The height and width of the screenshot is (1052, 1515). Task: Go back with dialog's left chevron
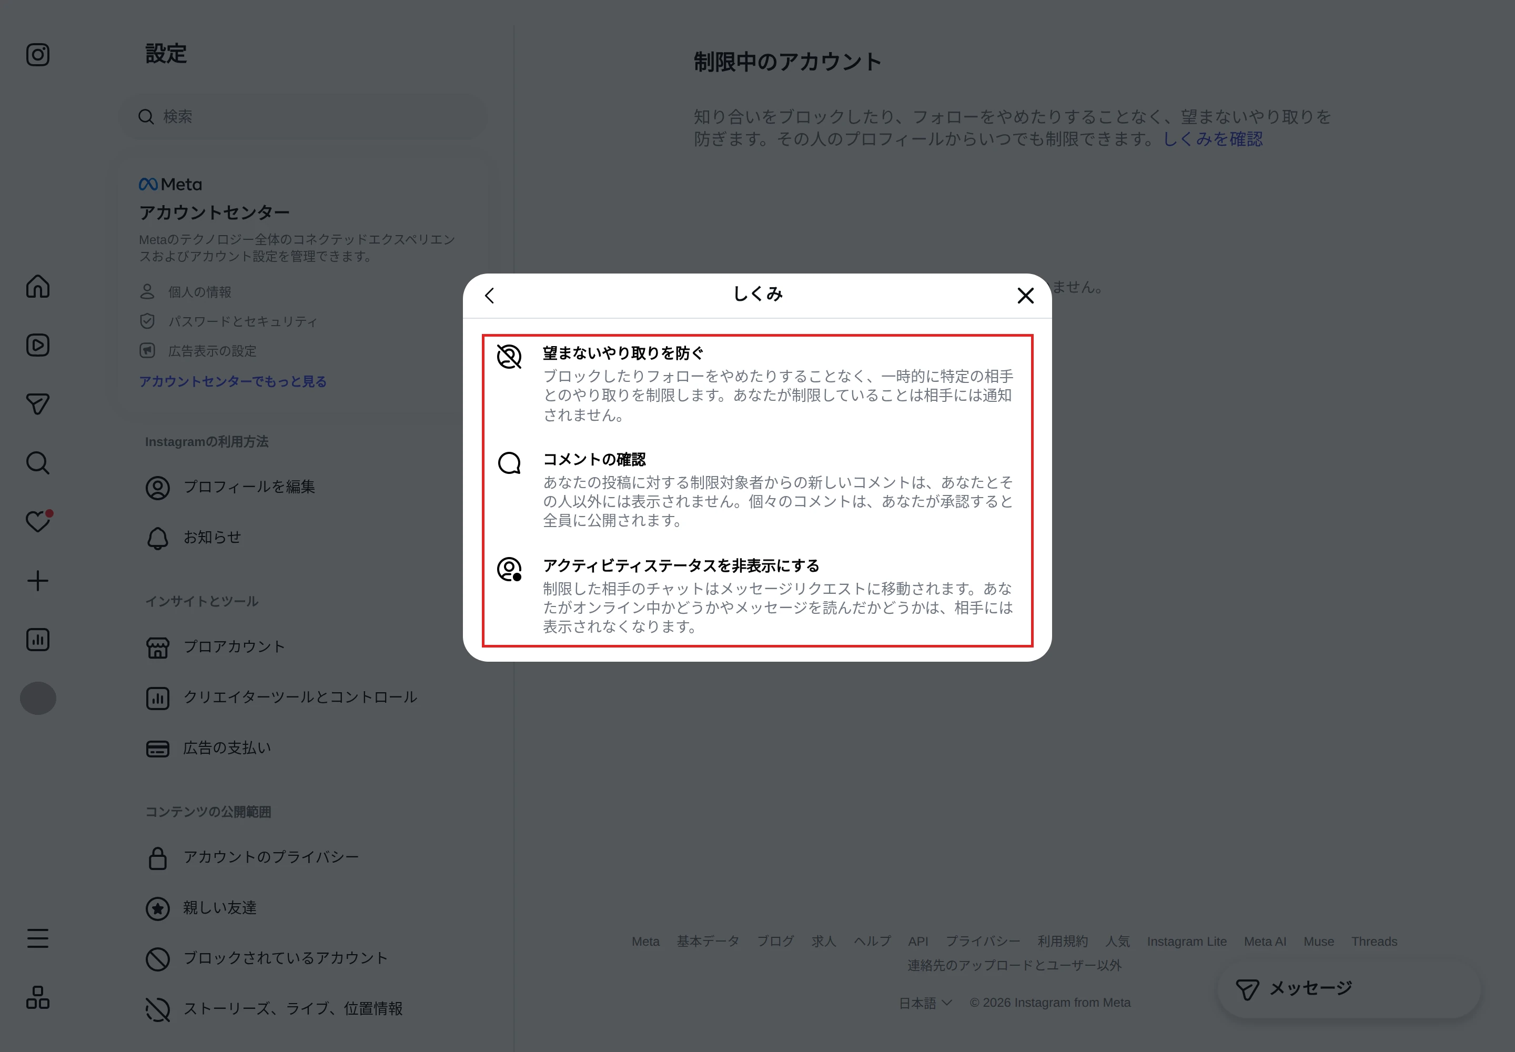pyautogui.click(x=489, y=295)
